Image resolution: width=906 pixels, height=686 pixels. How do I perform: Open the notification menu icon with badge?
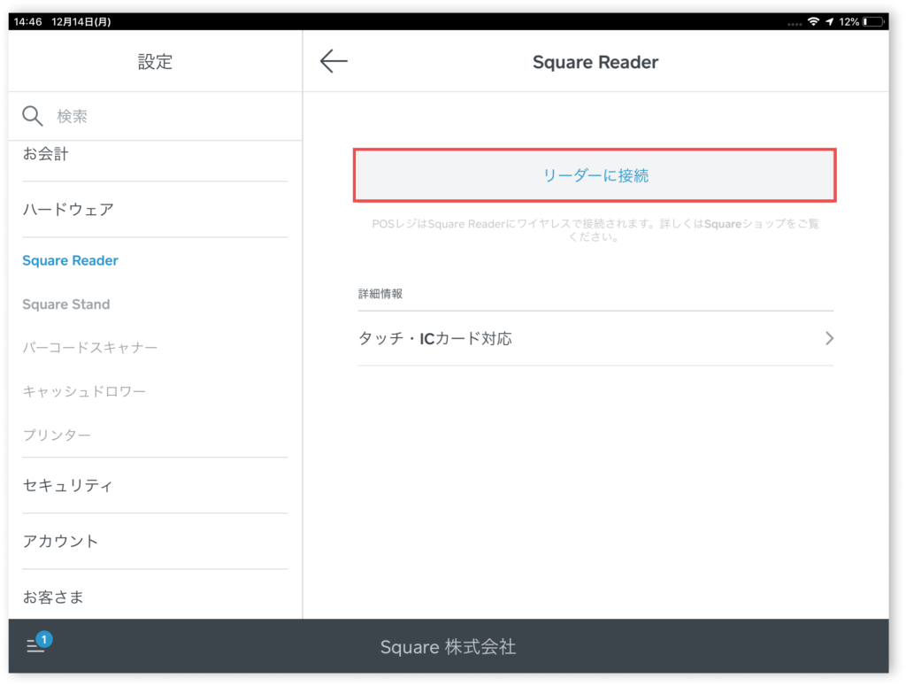point(37,645)
